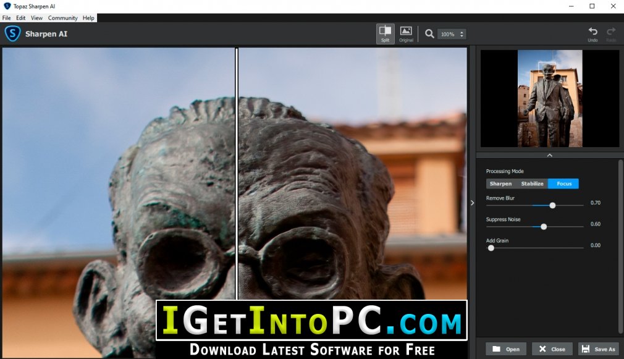
Task: Open the 100% zoom level dropdown
Action: pyautogui.click(x=452, y=34)
